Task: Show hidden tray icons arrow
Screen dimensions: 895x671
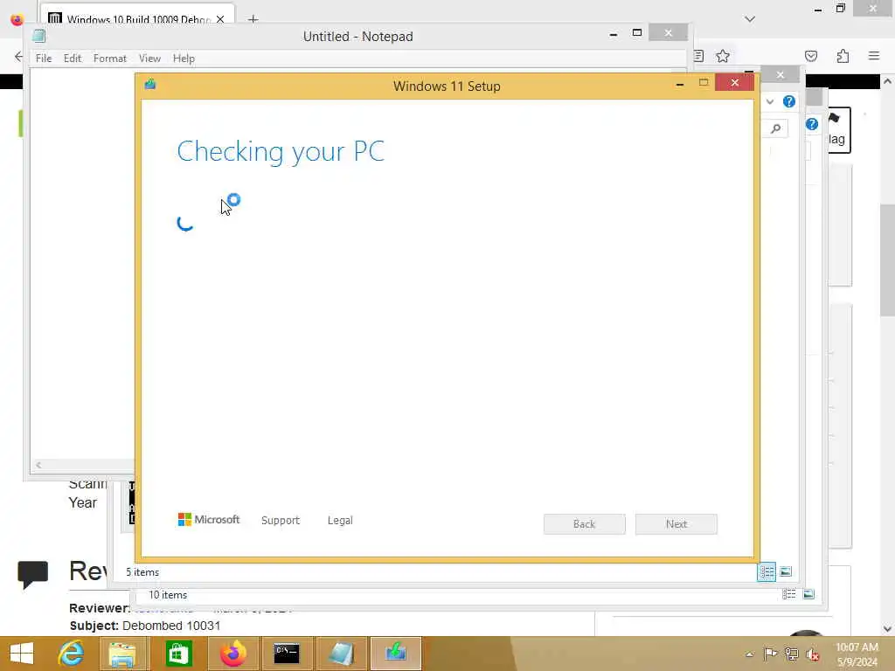Action: pyautogui.click(x=749, y=654)
